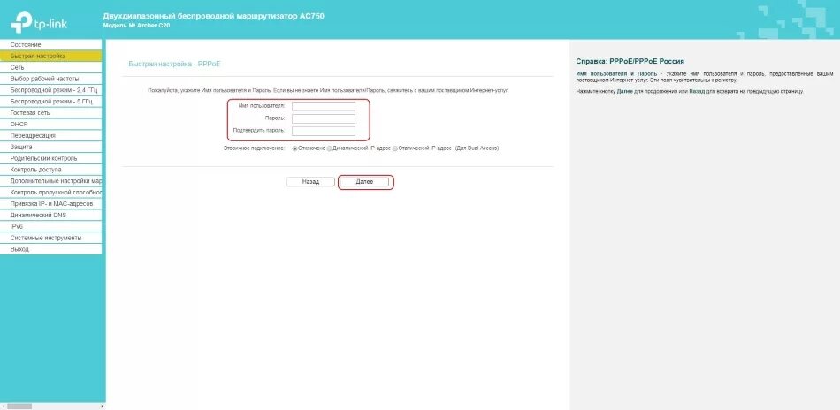The width and height of the screenshot is (840, 410).
Task: Go to Гостевая сеть settings
Action: (x=51, y=113)
